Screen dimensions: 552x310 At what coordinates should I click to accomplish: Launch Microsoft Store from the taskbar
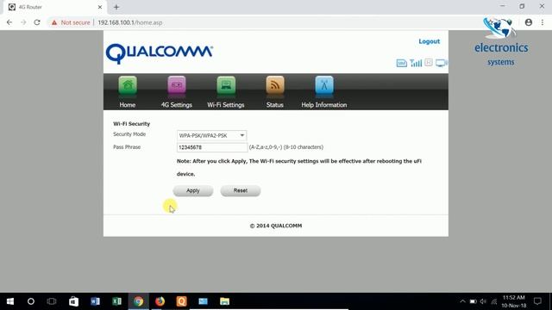73,301
